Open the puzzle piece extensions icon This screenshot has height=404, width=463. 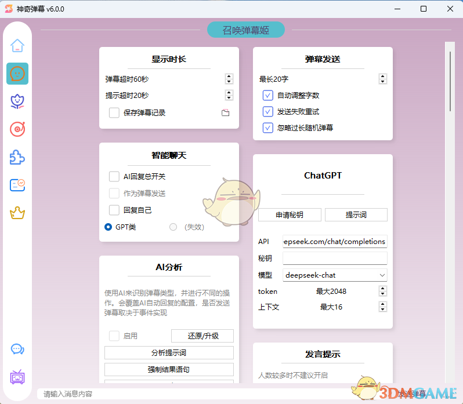pyautogui.click(x=17, y=157)
